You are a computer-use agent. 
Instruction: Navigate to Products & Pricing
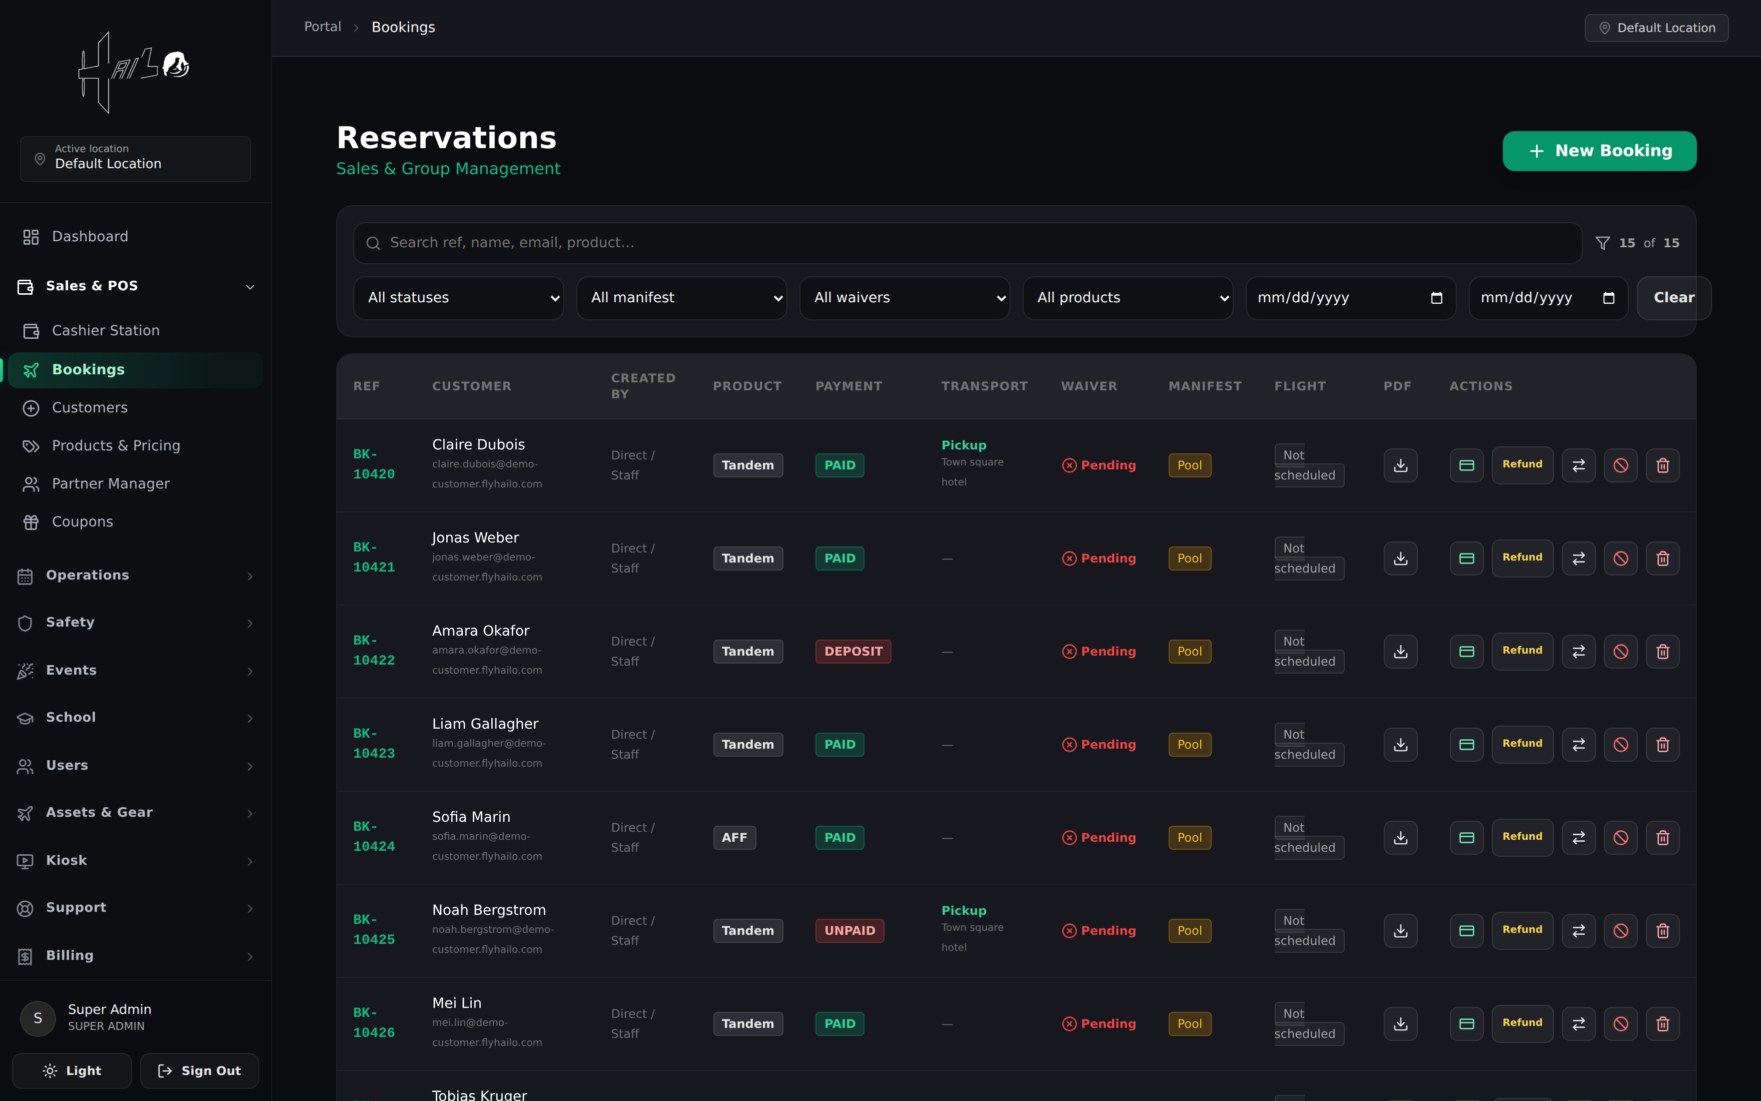coord(136,445)
